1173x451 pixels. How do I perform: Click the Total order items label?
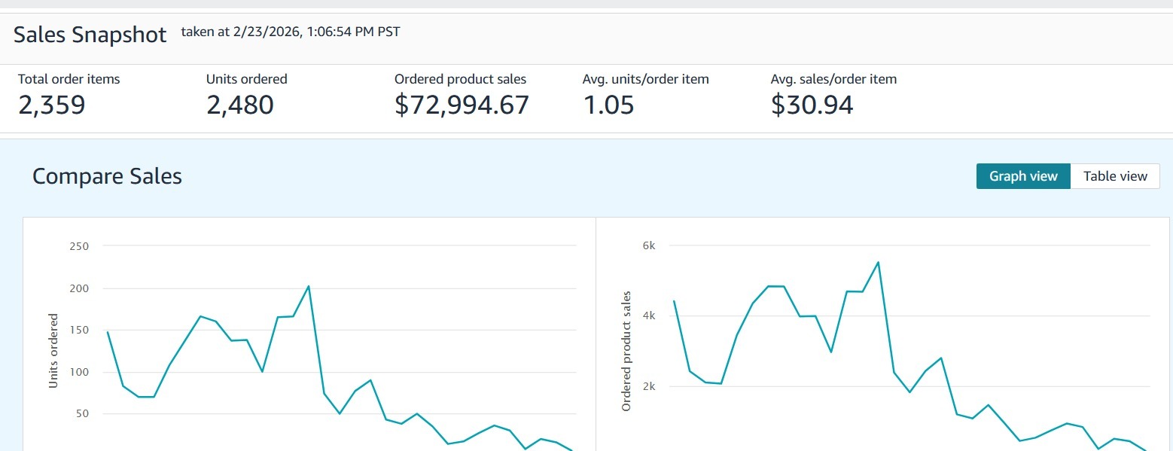pos(69,79)
